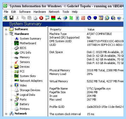The image size is (126, 119).
Task: Click the PageFile Name property
Action: pyautogui.click(x=58, y=89)
